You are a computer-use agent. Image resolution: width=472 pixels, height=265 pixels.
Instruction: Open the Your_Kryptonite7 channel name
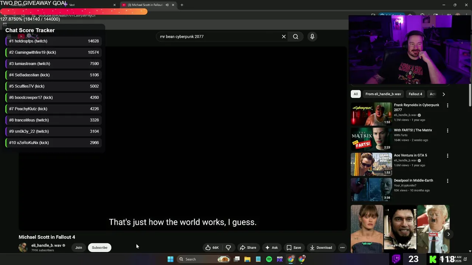pyautogui.click(x=406, y=185)
